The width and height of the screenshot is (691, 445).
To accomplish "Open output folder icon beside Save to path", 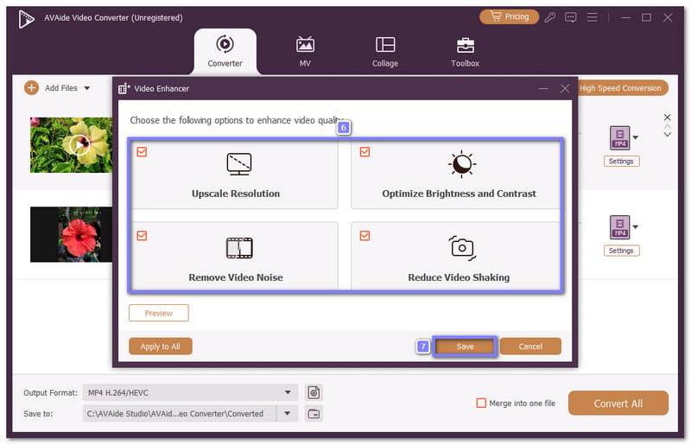I will tap(314, 414).
